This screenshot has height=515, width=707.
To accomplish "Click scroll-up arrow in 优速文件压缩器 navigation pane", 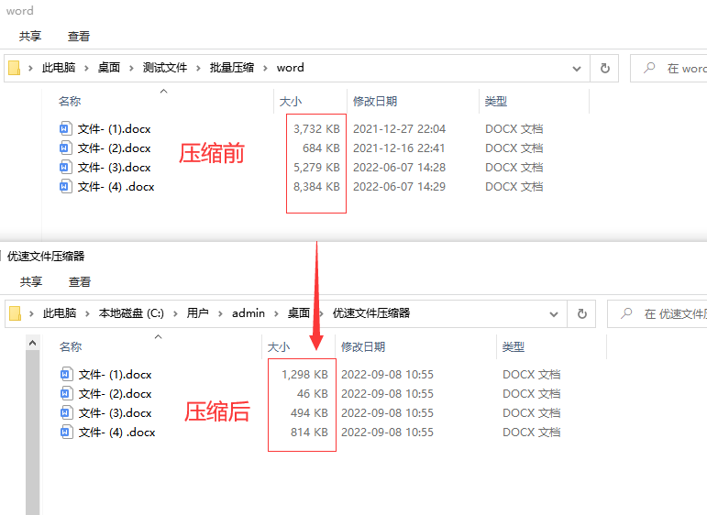I will [x=32, y=343].
